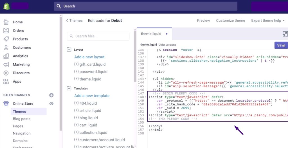Fold code at line 143 arrow

[145, 79]
